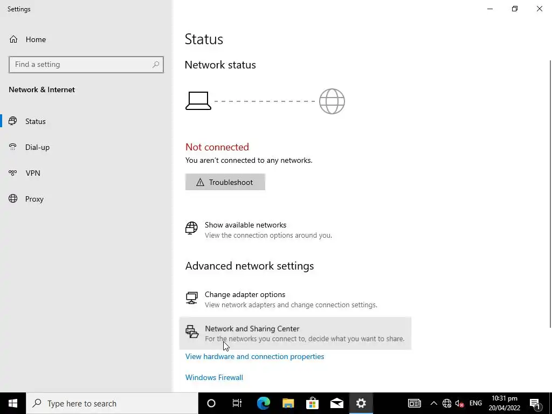Click the globe icon in the network diagram
This screenshot has width=552, height=414.
(x=332, y=101)
